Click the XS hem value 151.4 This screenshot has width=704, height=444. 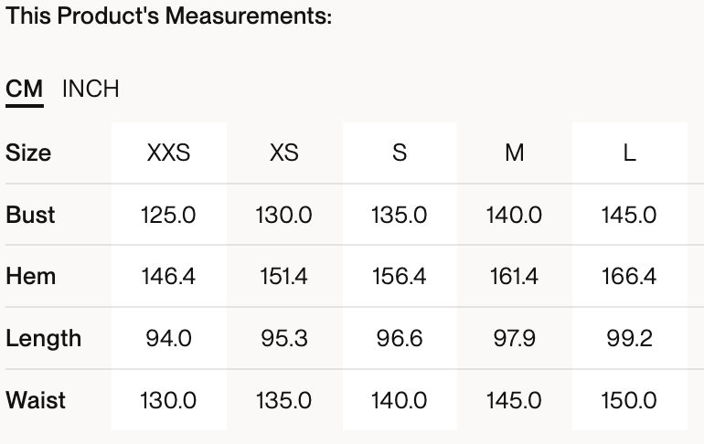click(x=284, y=276)
